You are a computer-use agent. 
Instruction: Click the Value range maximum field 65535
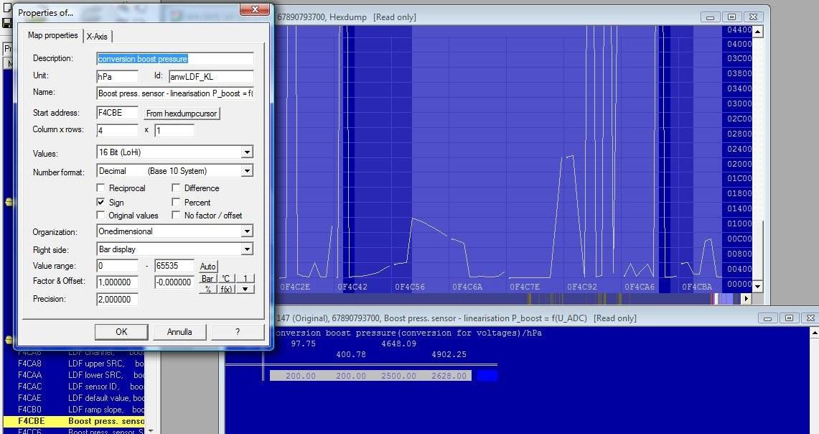click(x=174, y=266)
